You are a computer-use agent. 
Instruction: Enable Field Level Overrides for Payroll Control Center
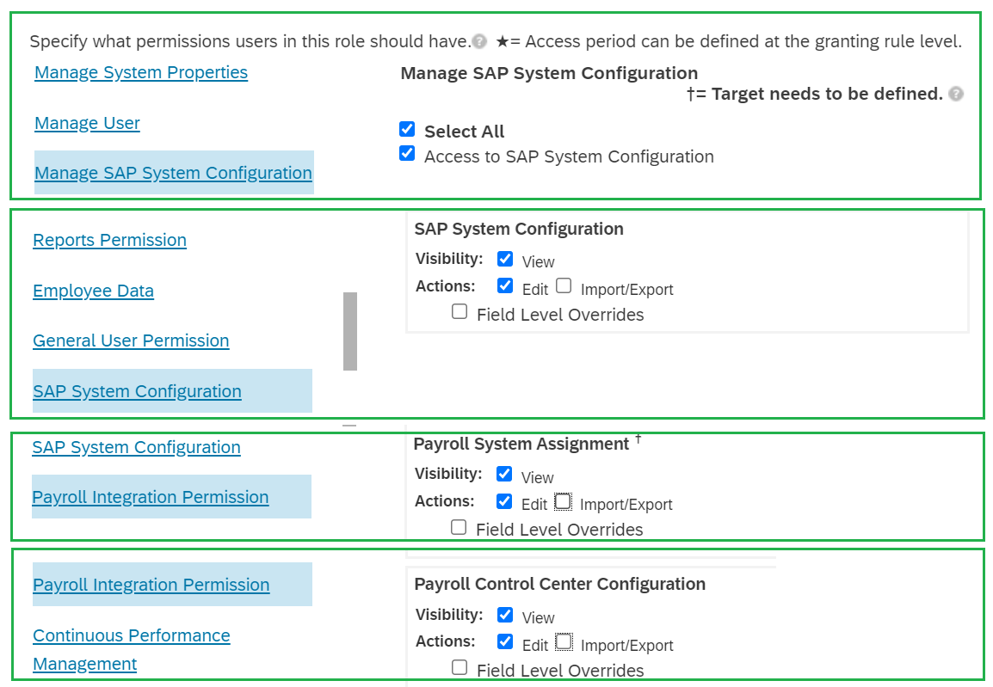pos(459,667)
